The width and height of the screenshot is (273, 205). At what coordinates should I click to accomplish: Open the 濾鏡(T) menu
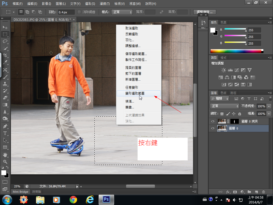[105, 4]
